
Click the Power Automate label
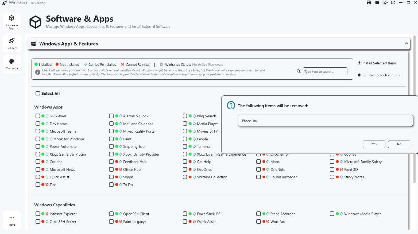(63, 147)
